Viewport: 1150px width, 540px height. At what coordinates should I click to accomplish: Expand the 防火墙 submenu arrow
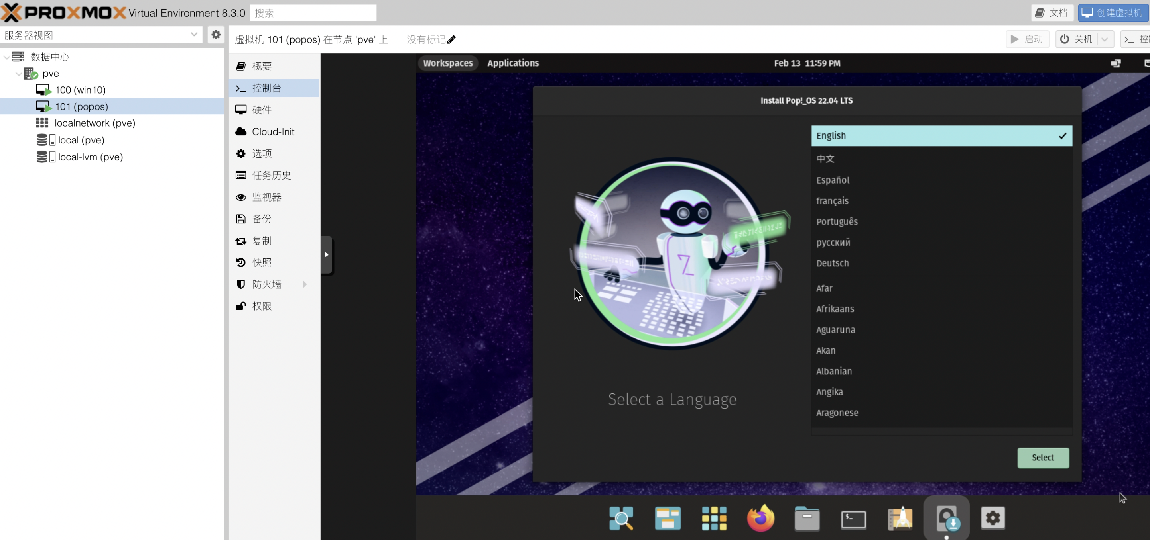(x=305, y=284)
